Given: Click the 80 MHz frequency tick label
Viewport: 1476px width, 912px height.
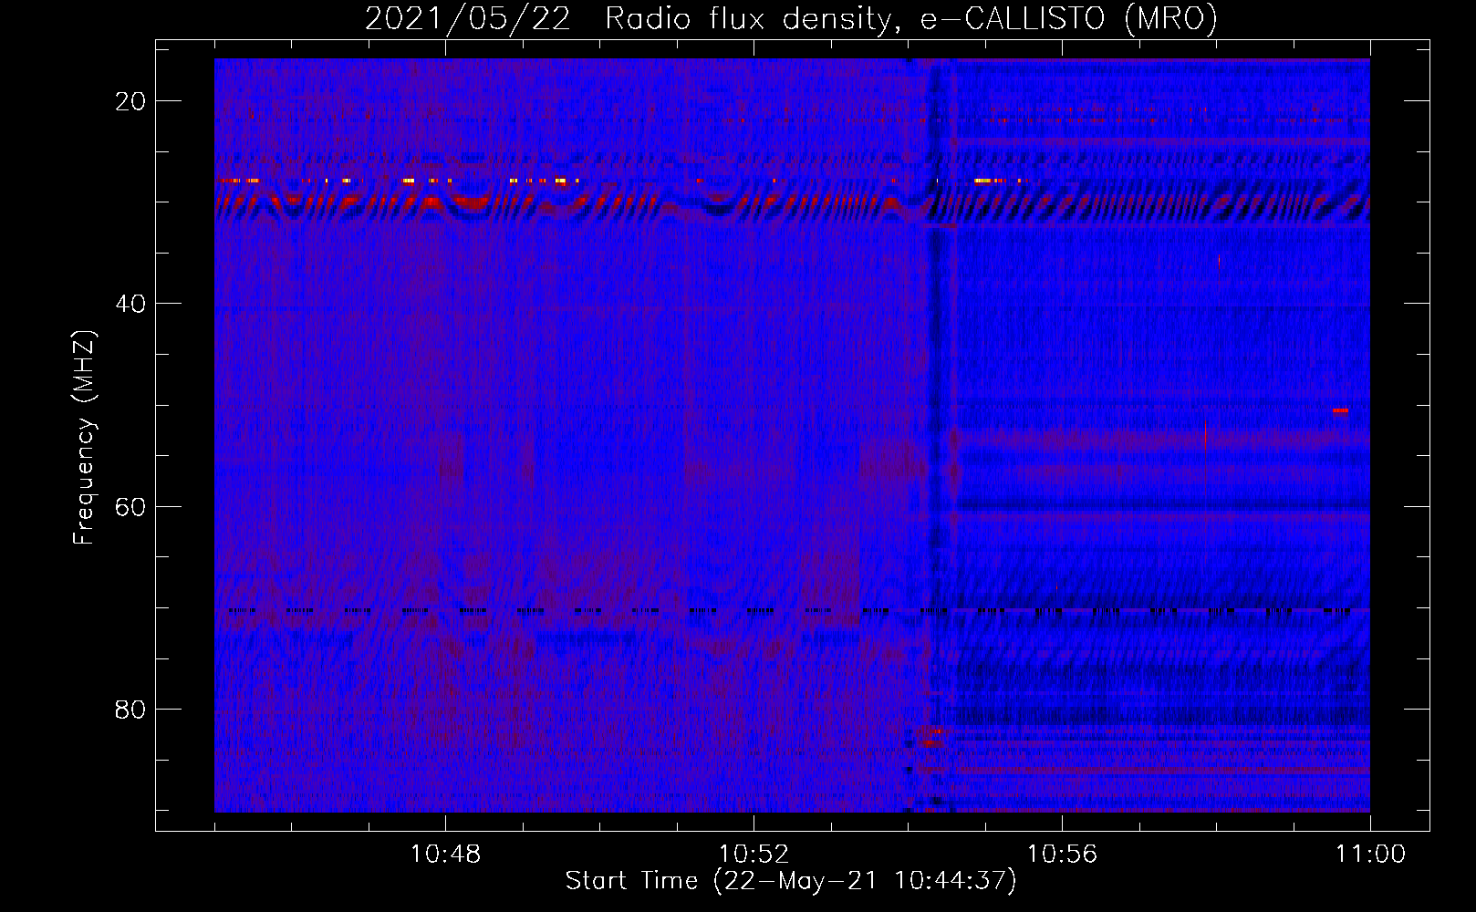Looking at the screenshot, I should click(130, 709).
